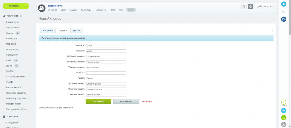Click the green Сохранить button

[98, 102]
